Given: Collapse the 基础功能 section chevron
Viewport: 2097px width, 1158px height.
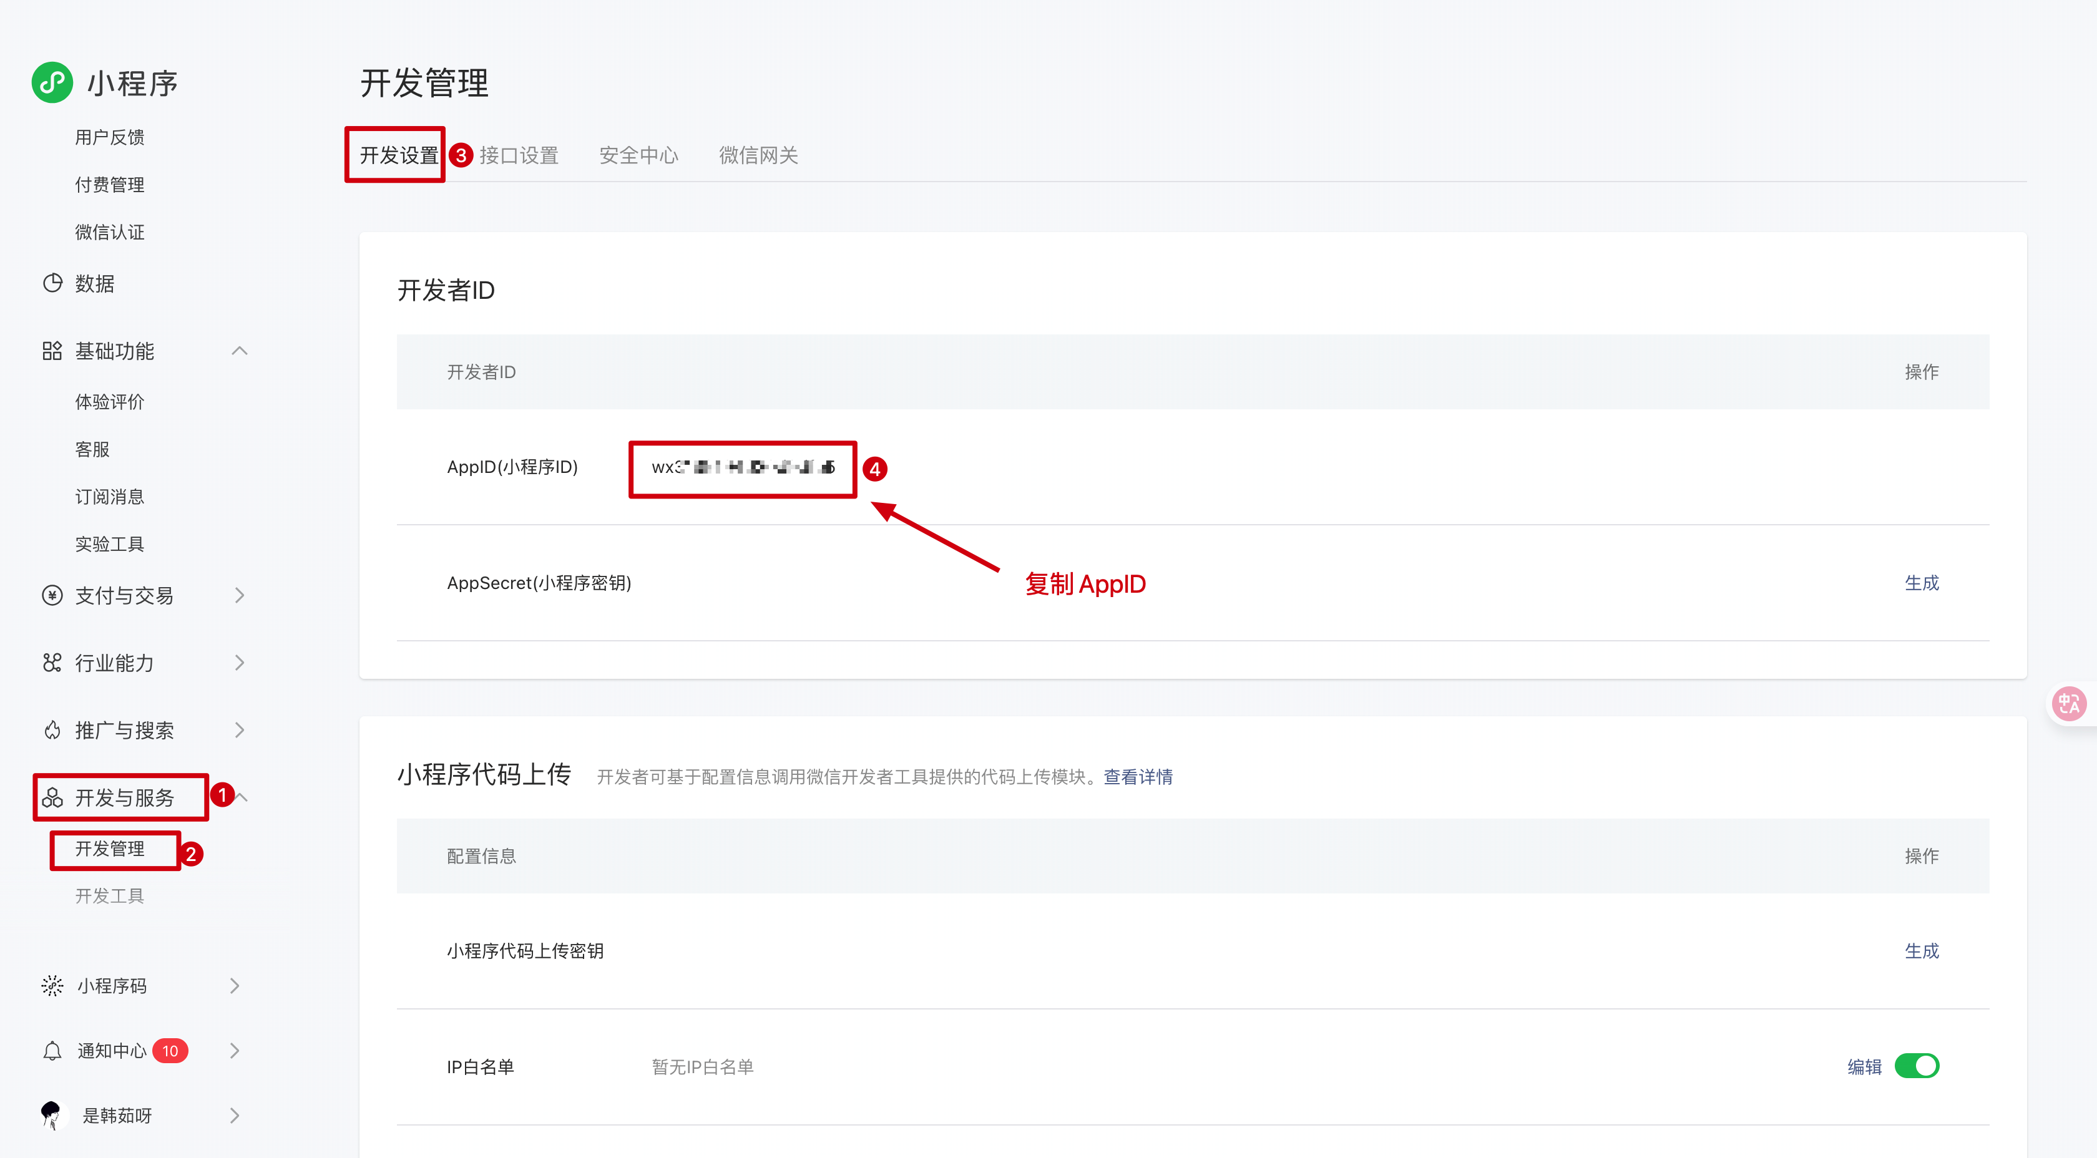Looking at the screenshot, I should 239,351.
